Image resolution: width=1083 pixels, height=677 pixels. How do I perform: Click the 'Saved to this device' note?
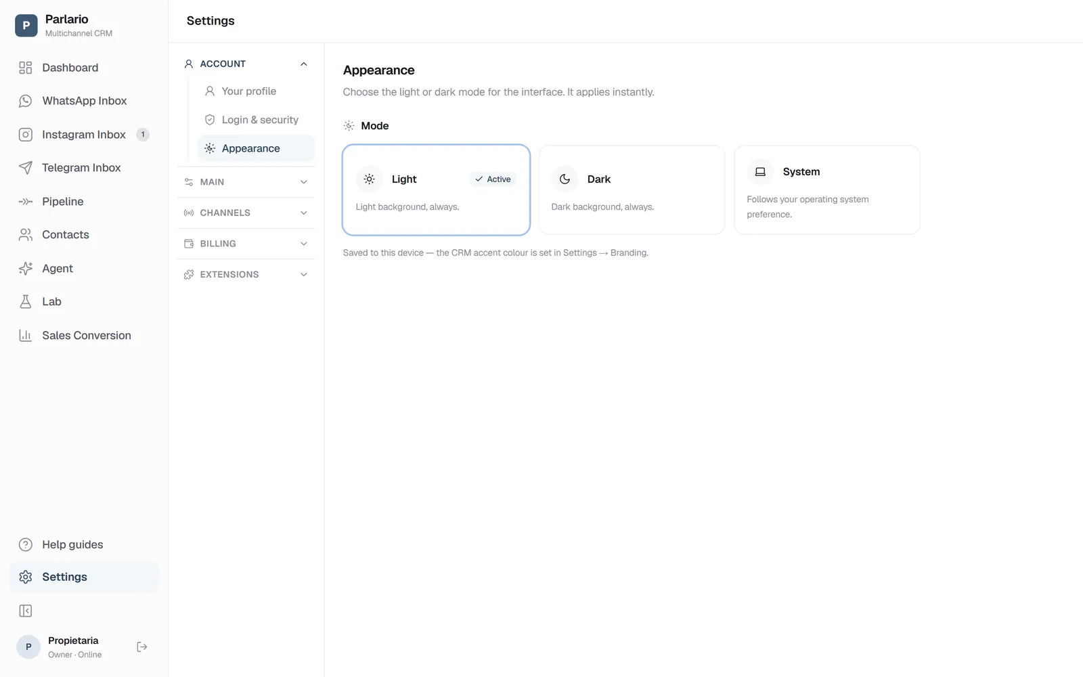[495, 253]
